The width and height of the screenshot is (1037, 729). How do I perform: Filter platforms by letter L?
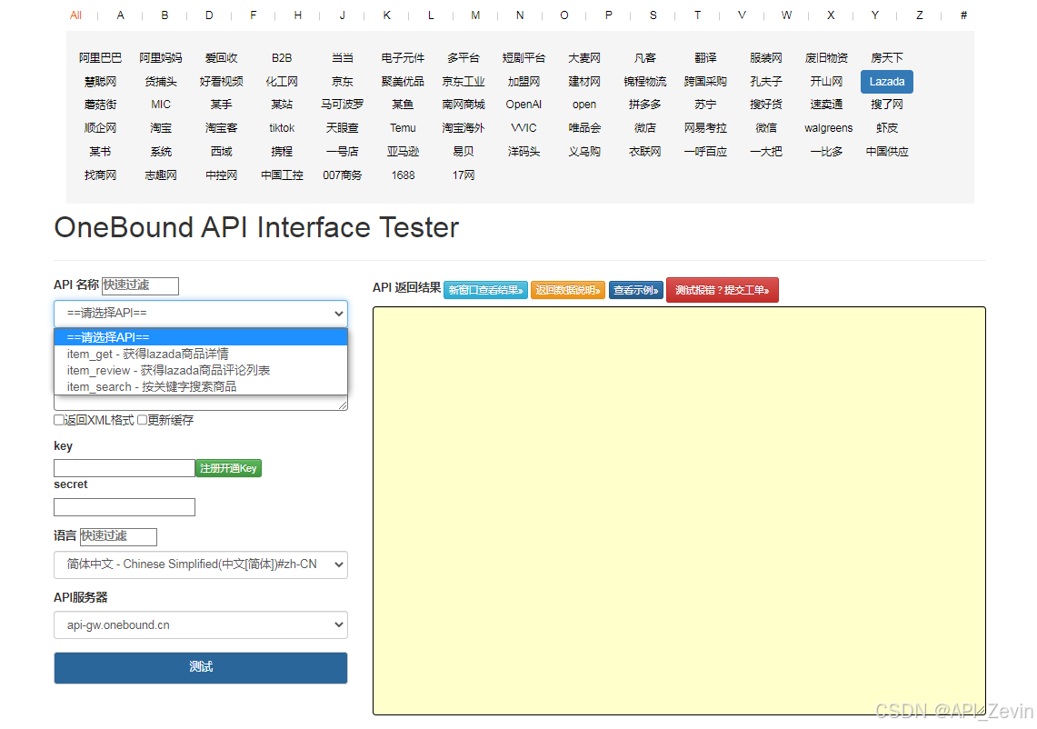tap(431, 15)
